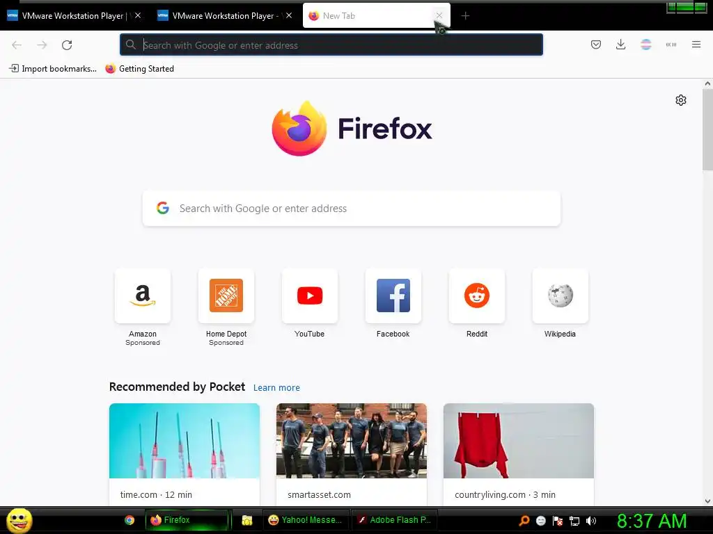Close the New Tab tab
Image resolution: width=713 pixels, height=534 pixels.
439,15
